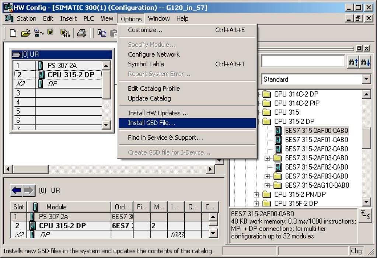This screenshot has height=258, width=377.
Task: Select detail table row CPU 315-2 DP
Action: click(110, 226)
